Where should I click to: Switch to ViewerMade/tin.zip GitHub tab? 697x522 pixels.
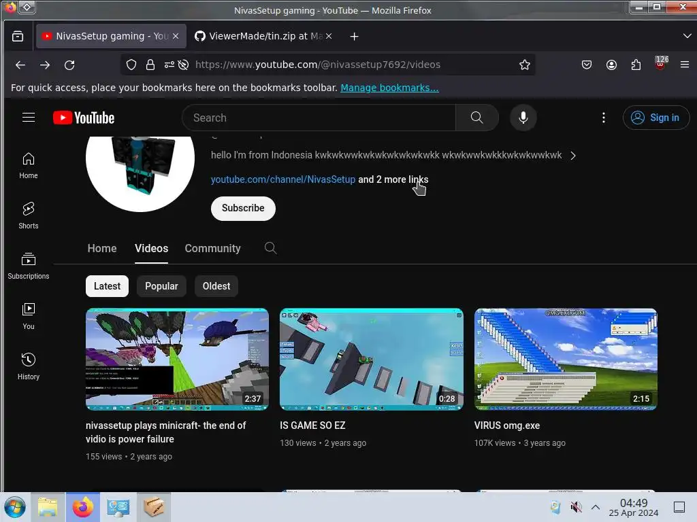[264, 37]
